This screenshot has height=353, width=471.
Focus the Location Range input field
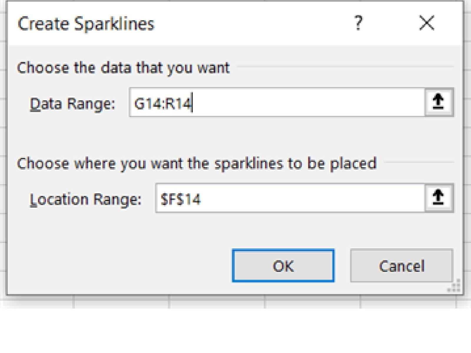[290, 198]
